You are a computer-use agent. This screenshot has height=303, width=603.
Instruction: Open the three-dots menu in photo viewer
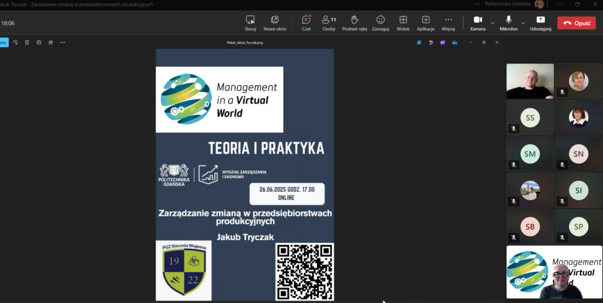pyautogui.click(x=62, y=42)
